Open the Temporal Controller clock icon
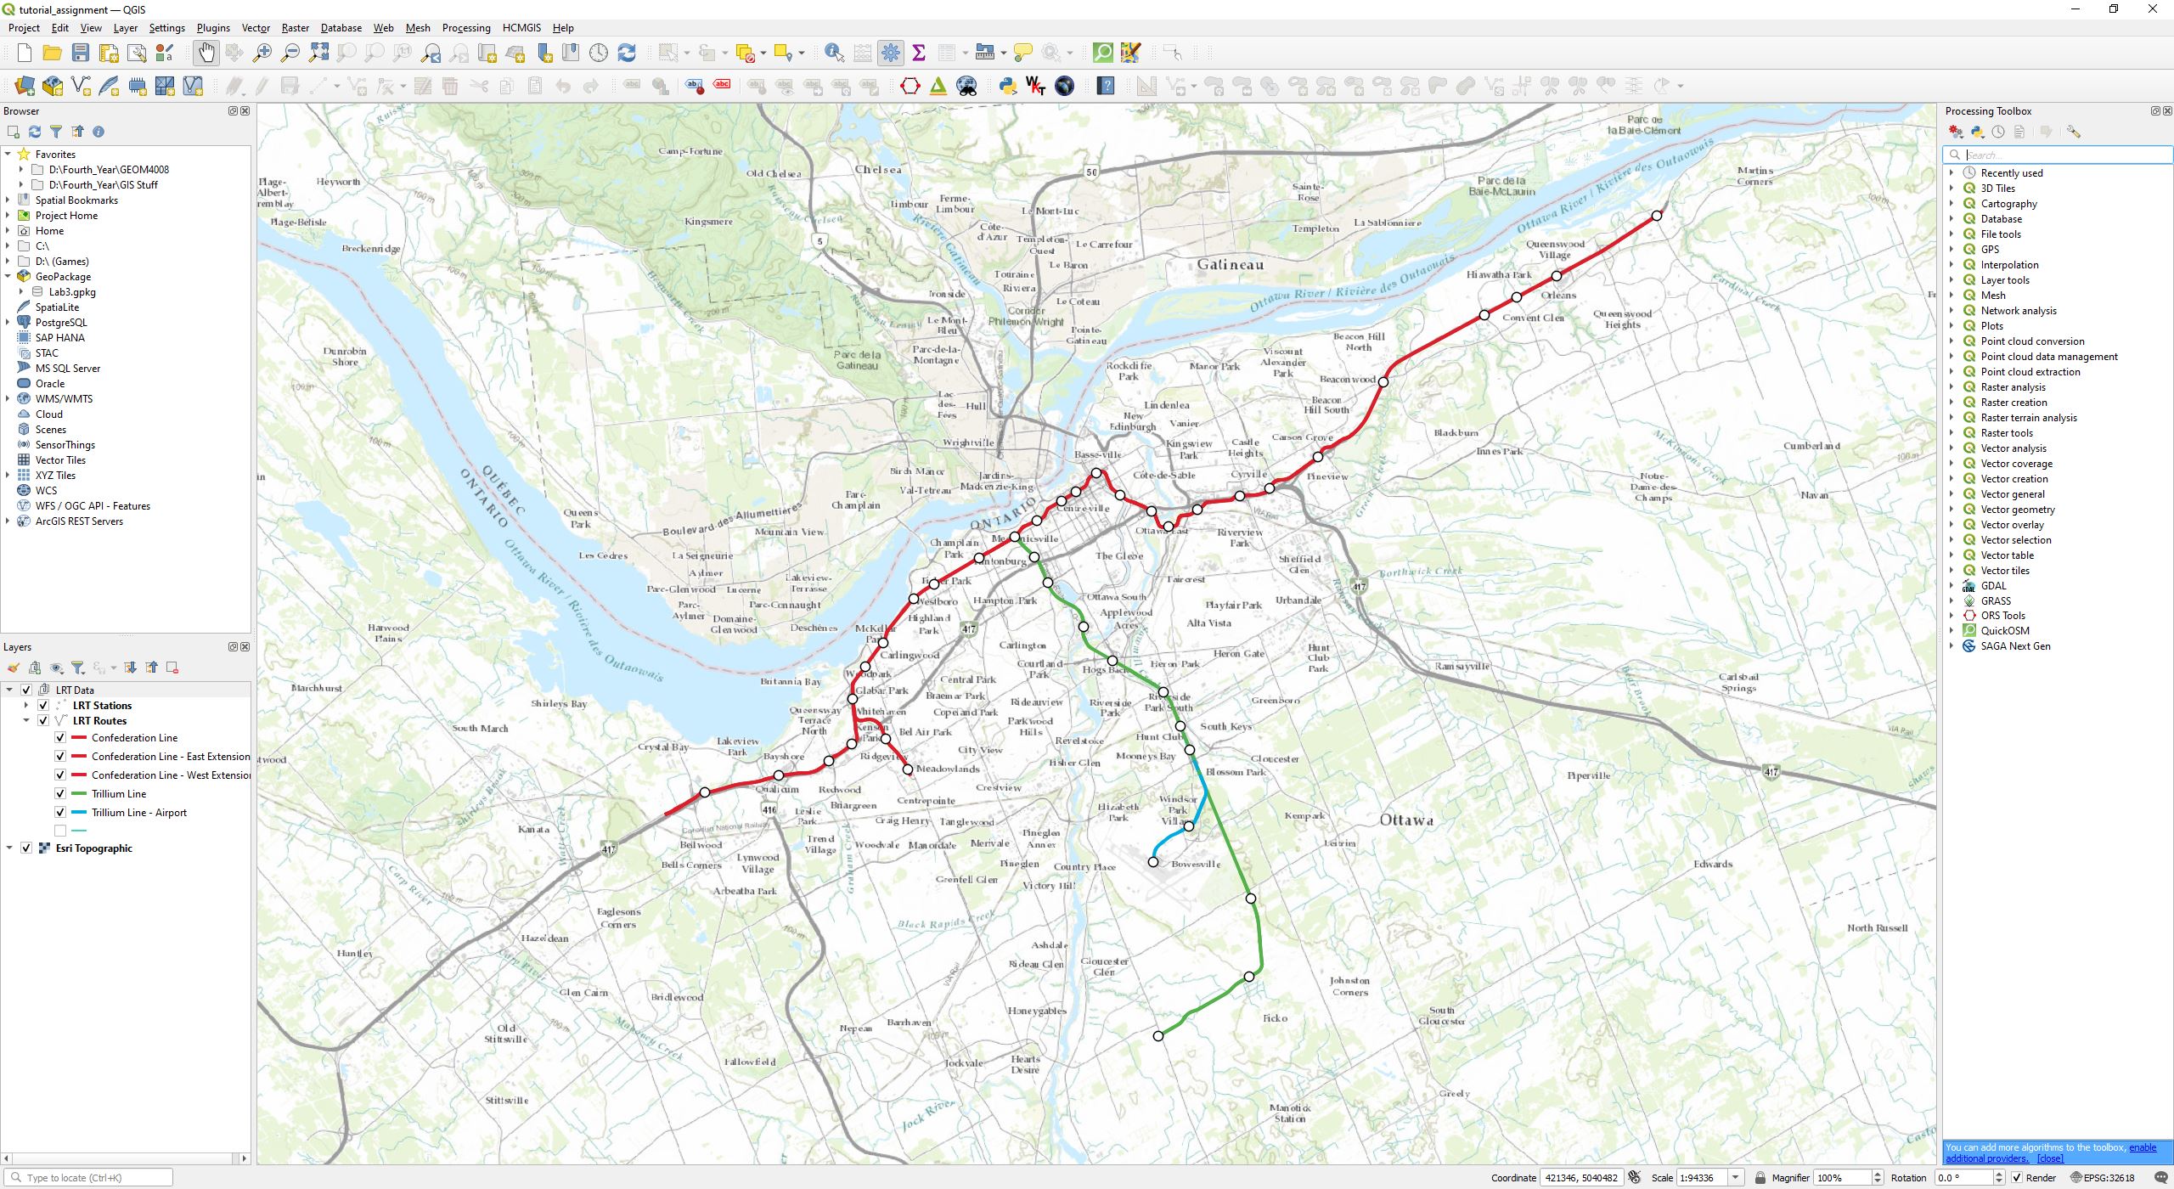The image size is (2174, 1189). [x=599, y=53]
